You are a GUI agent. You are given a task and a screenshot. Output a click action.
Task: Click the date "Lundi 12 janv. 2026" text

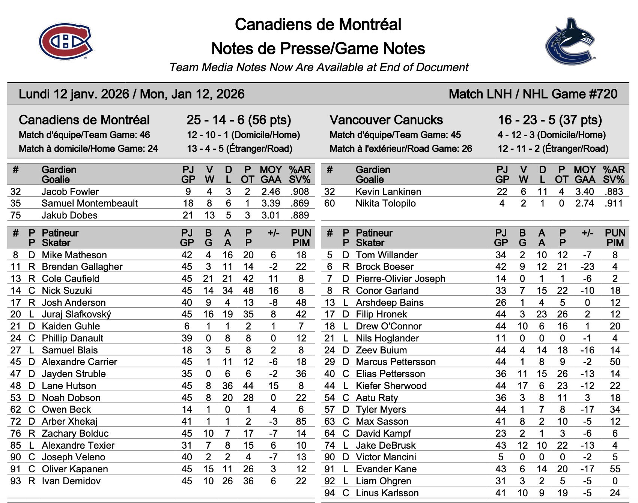(x=74, y=94)
